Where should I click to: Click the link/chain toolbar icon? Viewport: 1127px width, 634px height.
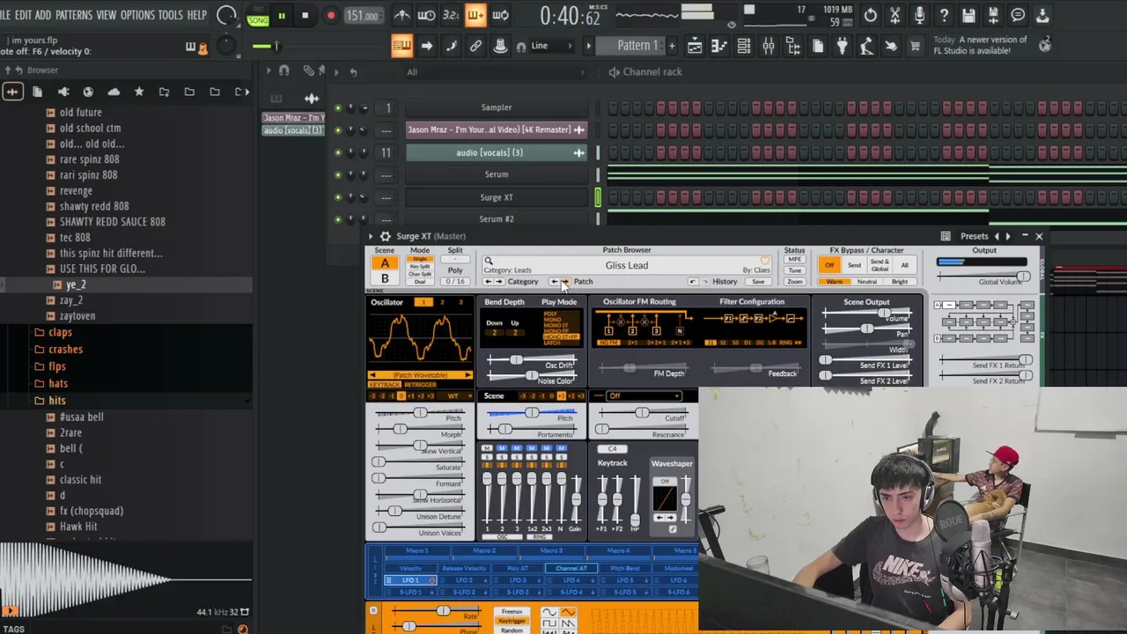pyautogui.click(x=475, y=46)
